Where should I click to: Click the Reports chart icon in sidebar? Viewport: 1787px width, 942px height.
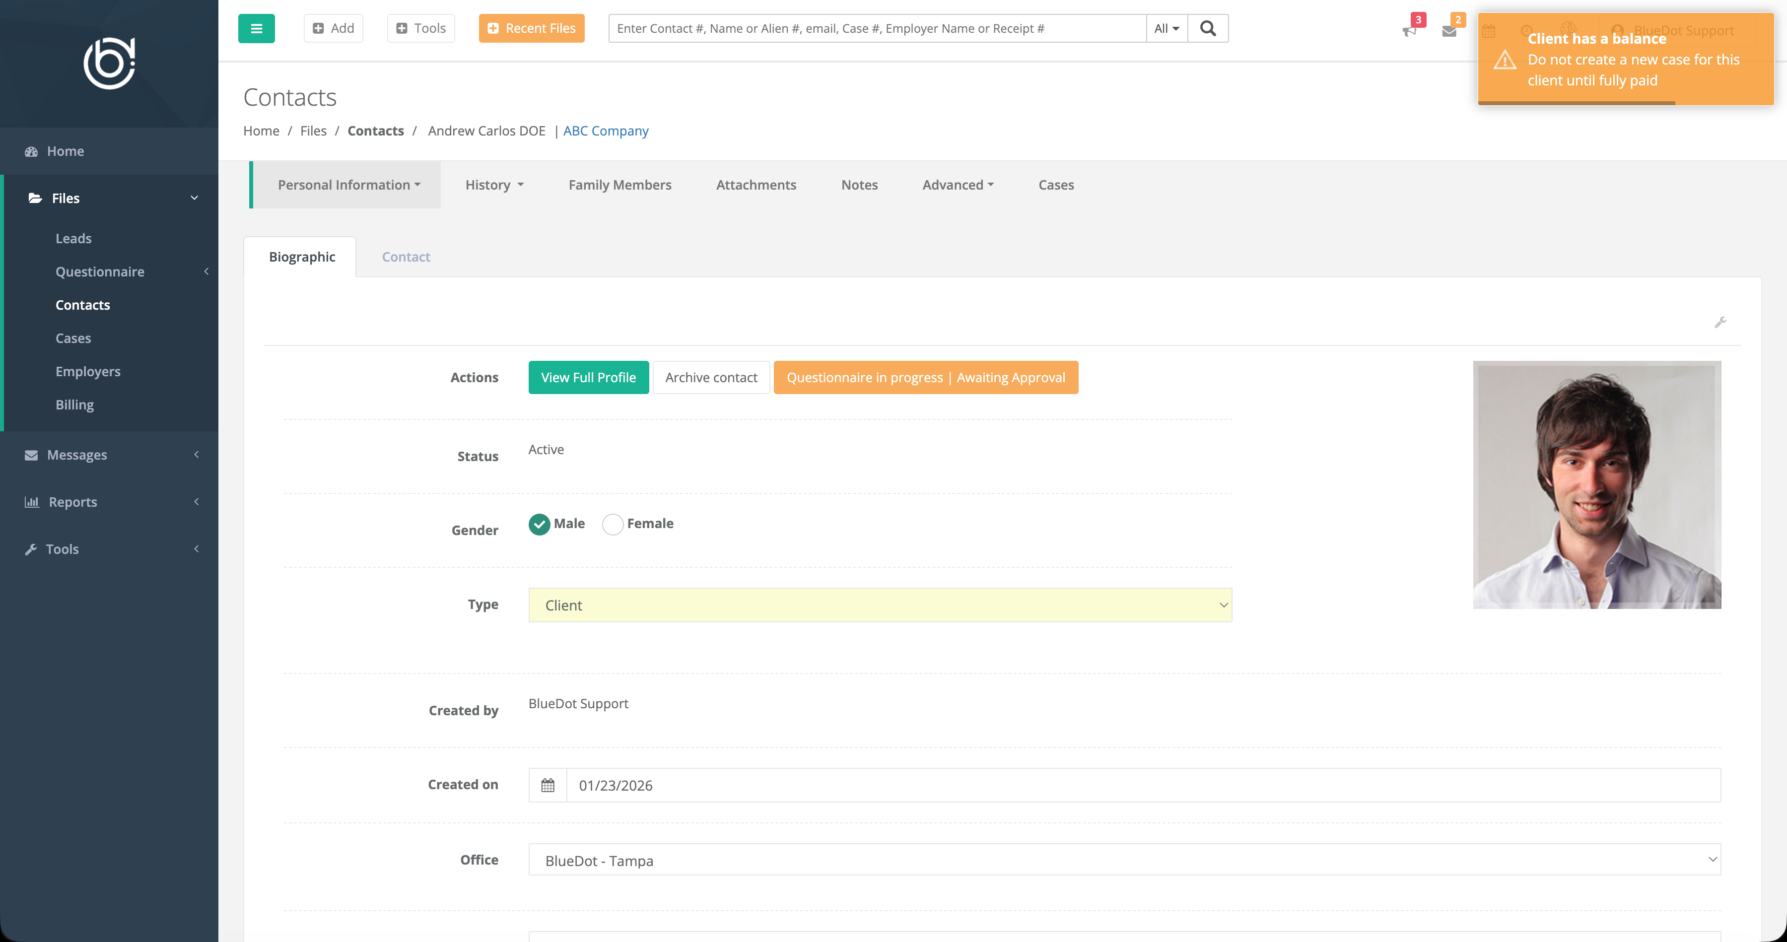pos(32,502)
